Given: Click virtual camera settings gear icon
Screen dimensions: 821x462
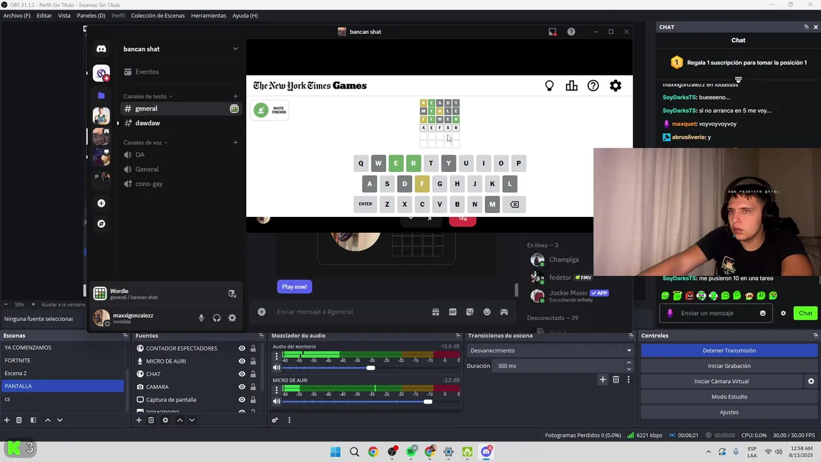Looking at the screenshot, I should click(x=811, y=381).
